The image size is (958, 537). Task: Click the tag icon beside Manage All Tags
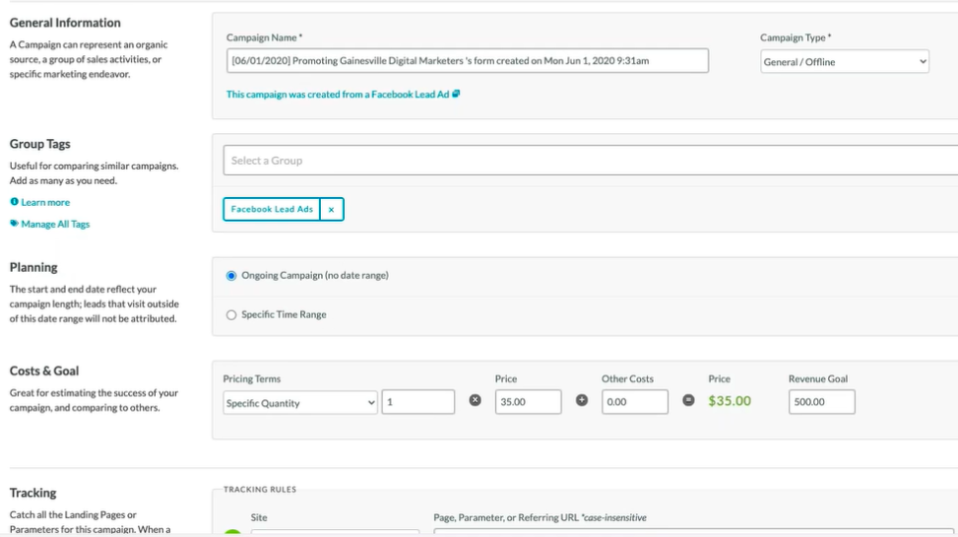pos(15,224)
